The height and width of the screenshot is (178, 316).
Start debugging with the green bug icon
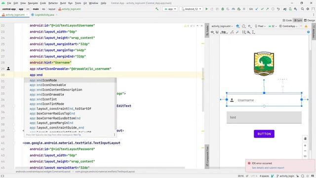(x=223, y=9)
